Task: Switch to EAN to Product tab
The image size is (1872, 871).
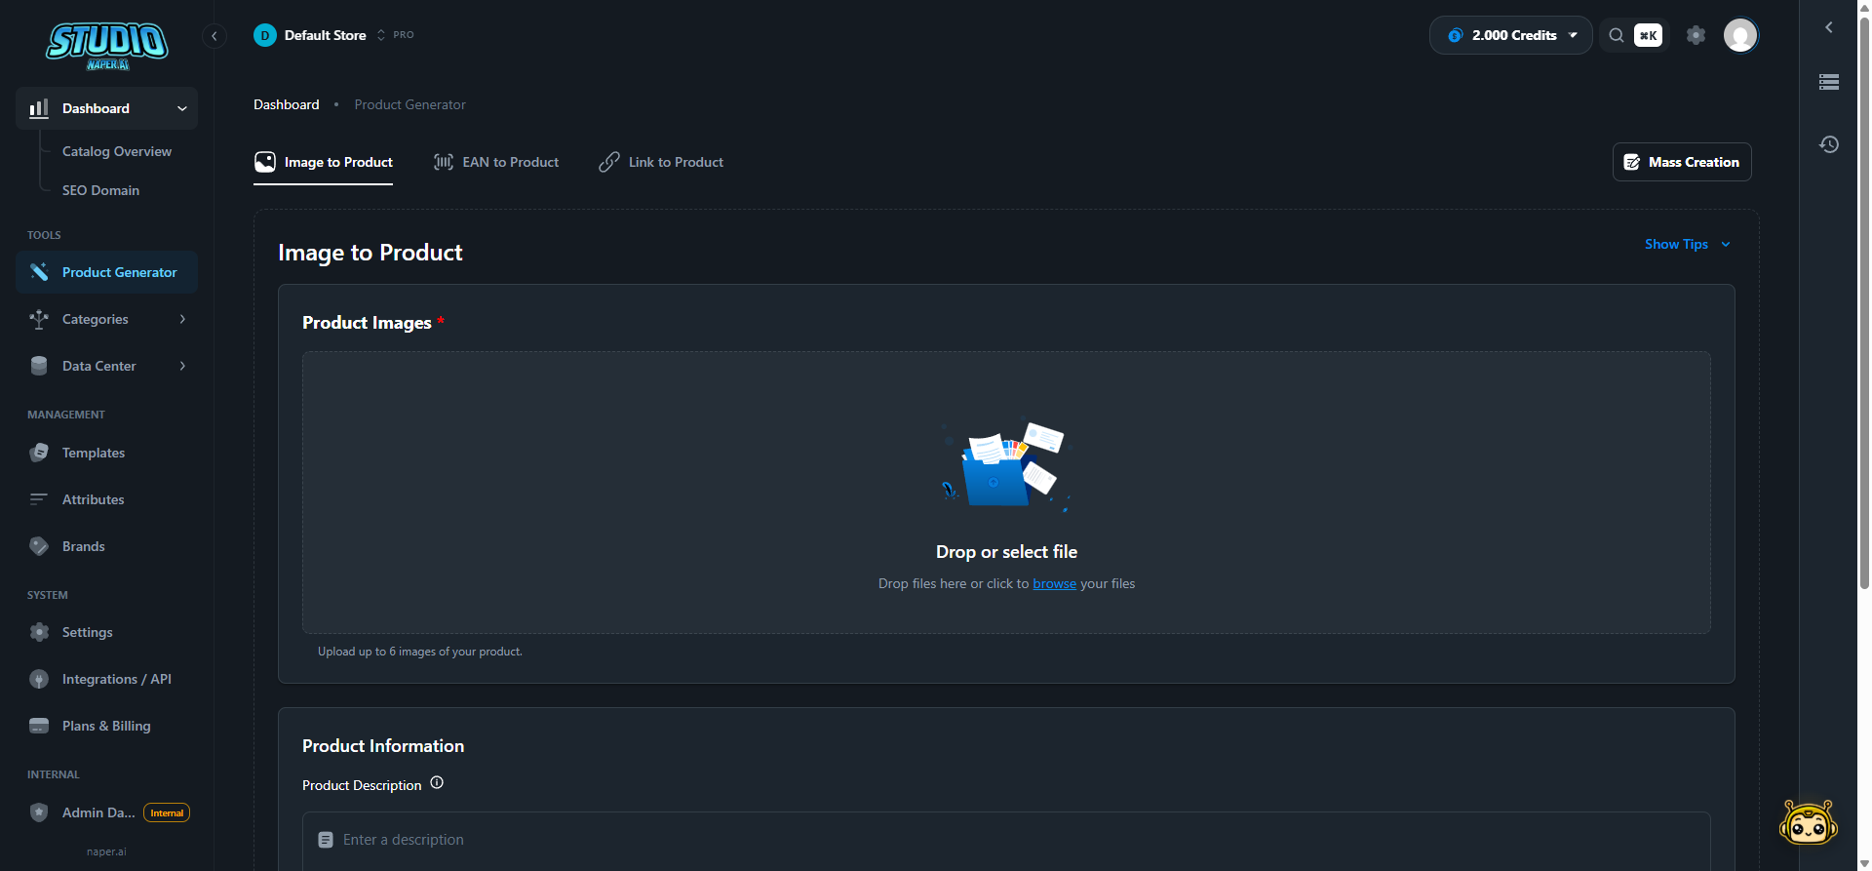Action: (496, 162)
